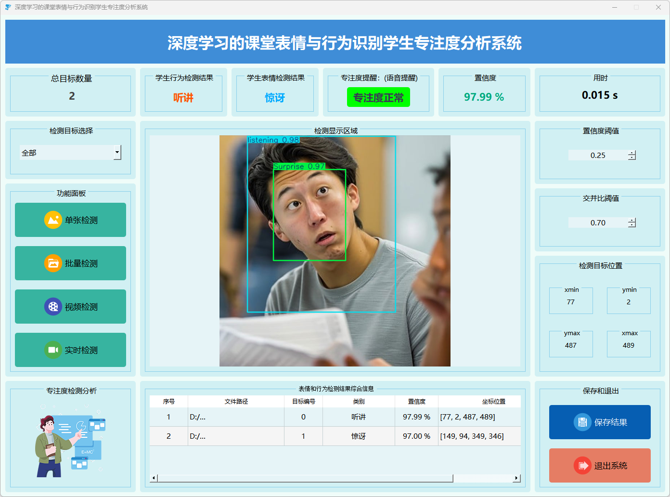Open the detection target selection dropdown
The height and width of the screenshot is (497, 670).
pos(117,153)
